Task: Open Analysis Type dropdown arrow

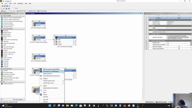Action: click(191, 43)
